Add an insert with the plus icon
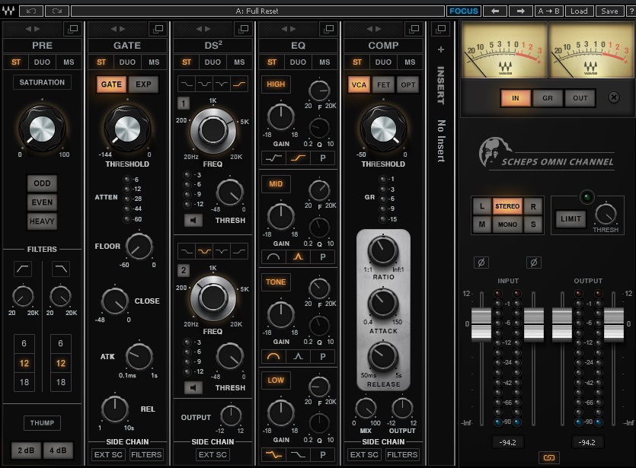 [x=441, y=49]
